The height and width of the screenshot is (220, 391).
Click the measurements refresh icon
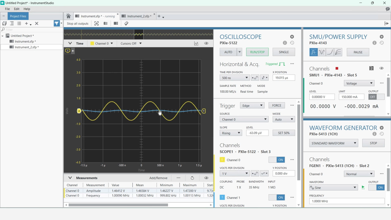tap(192, 178)
